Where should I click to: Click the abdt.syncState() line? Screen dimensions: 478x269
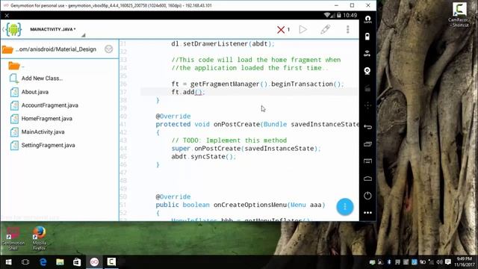coord(204,156)
